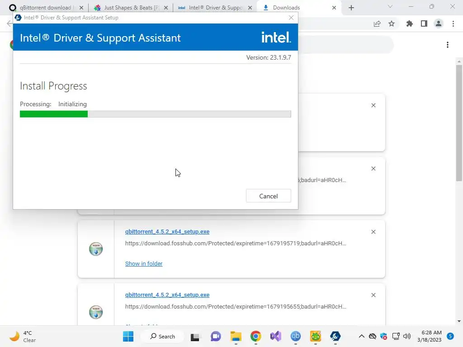Toggle the Chrome side panel
Viewport: 463px width, 347px height.
(424, 24)
